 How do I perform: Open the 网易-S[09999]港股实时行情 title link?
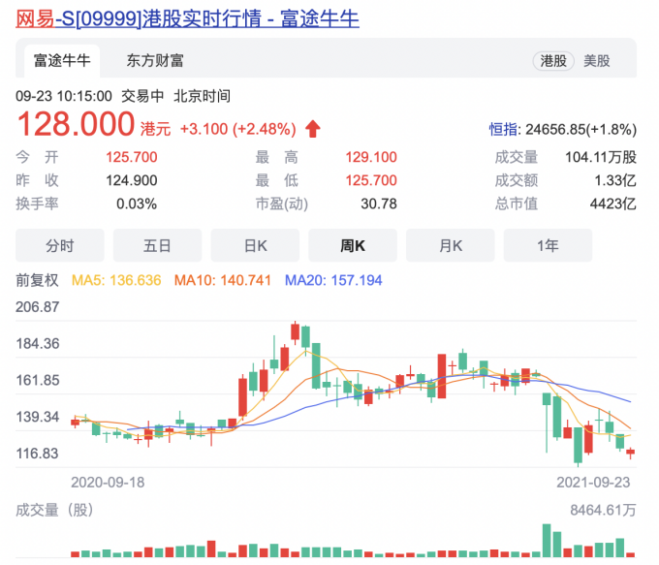[187, 19]
